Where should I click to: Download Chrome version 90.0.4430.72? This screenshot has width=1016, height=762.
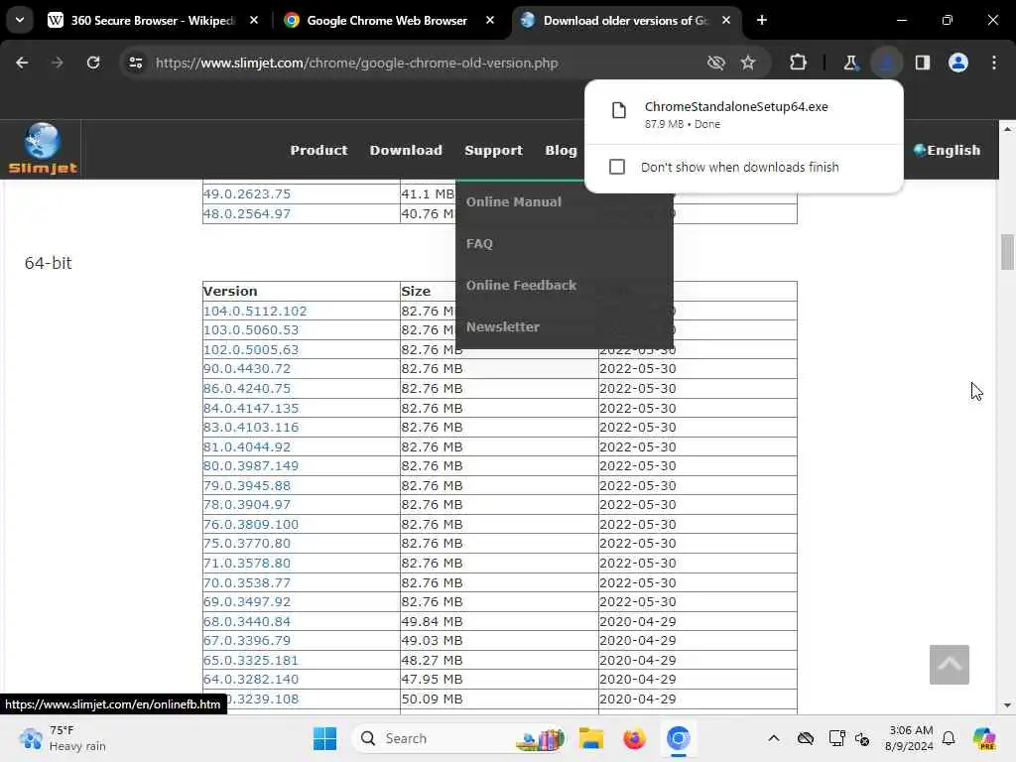pyautogui.click(x=247, y=369)
